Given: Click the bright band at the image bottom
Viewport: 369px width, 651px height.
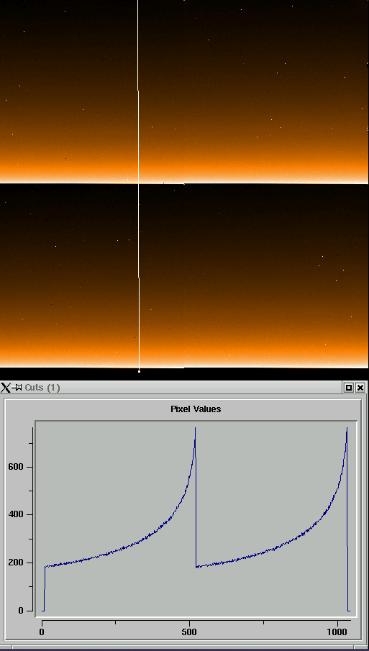Looking at the screenshot, I should [184, 361].
